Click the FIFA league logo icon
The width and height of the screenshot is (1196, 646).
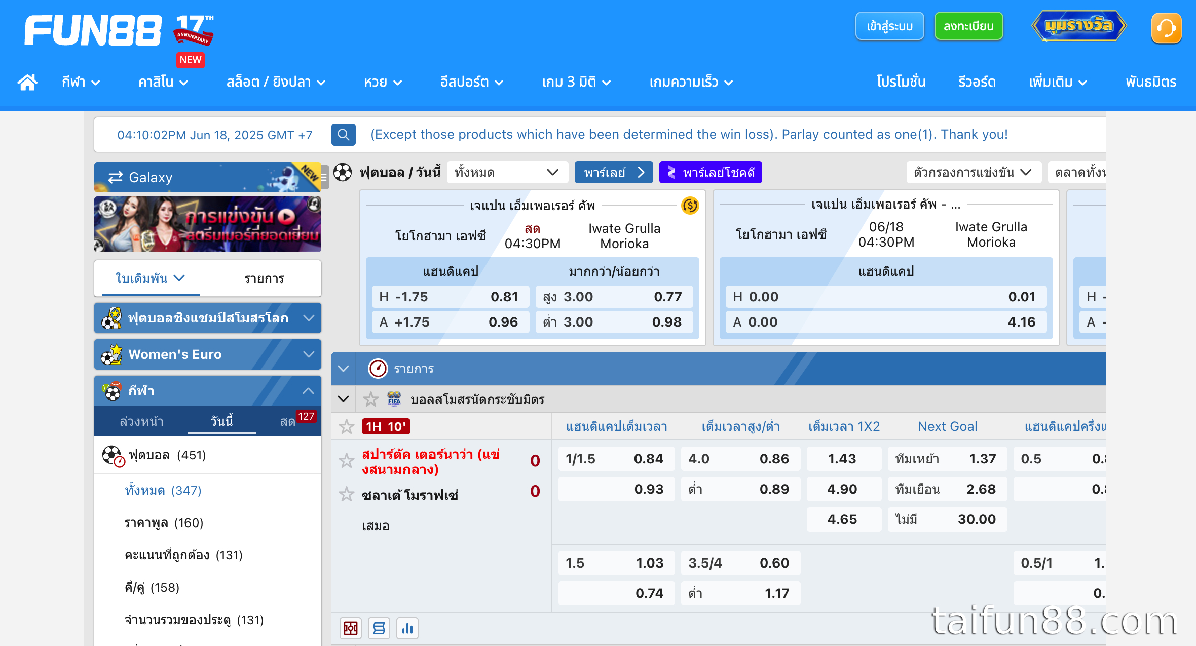coord(394,399)
